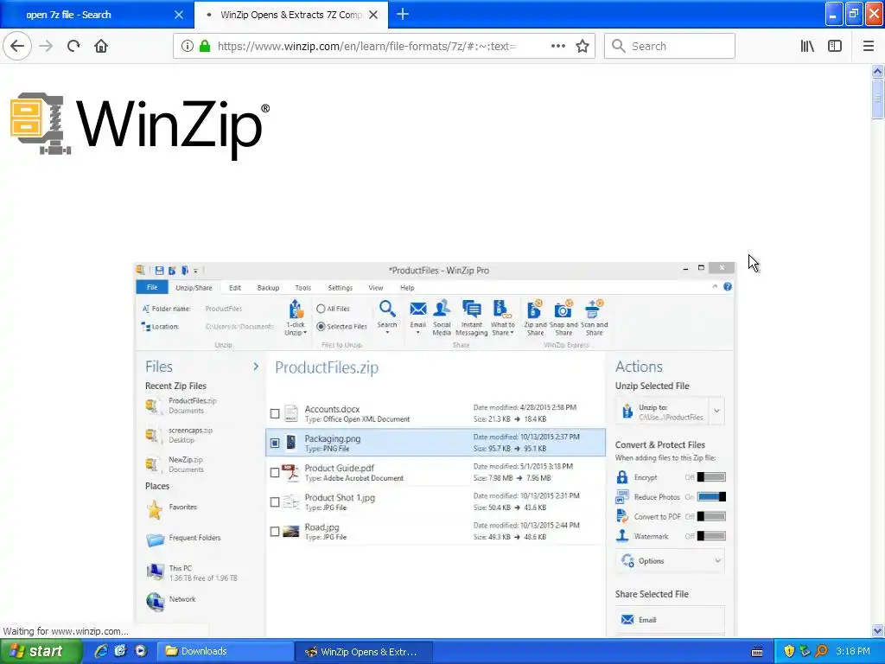Click into the browser Search box
885x664 pixels.
click(670, 46)
